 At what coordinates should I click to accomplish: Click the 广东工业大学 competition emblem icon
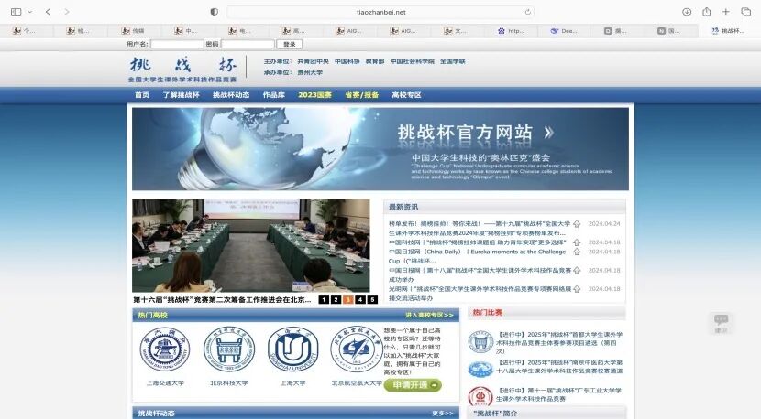click(x=480, y=396)
